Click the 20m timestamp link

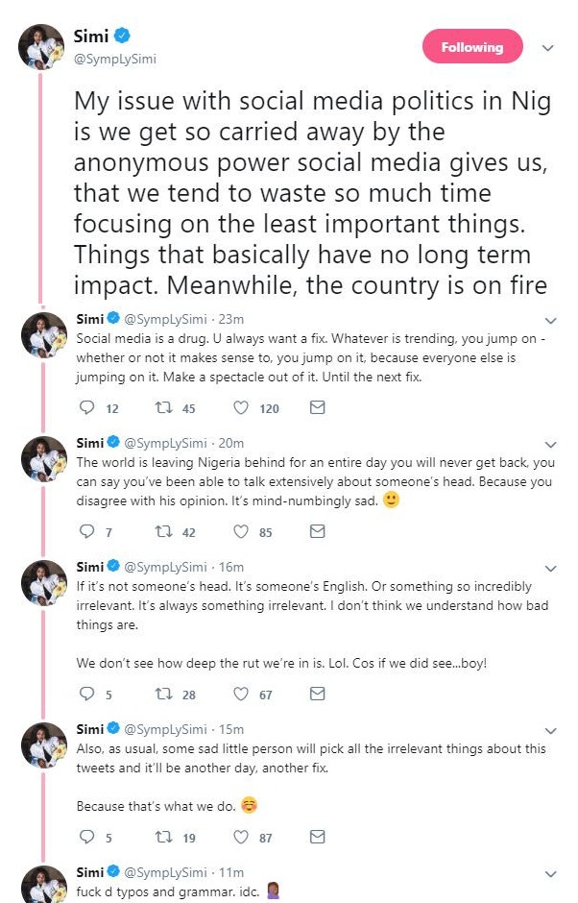[x=231, y=443]
